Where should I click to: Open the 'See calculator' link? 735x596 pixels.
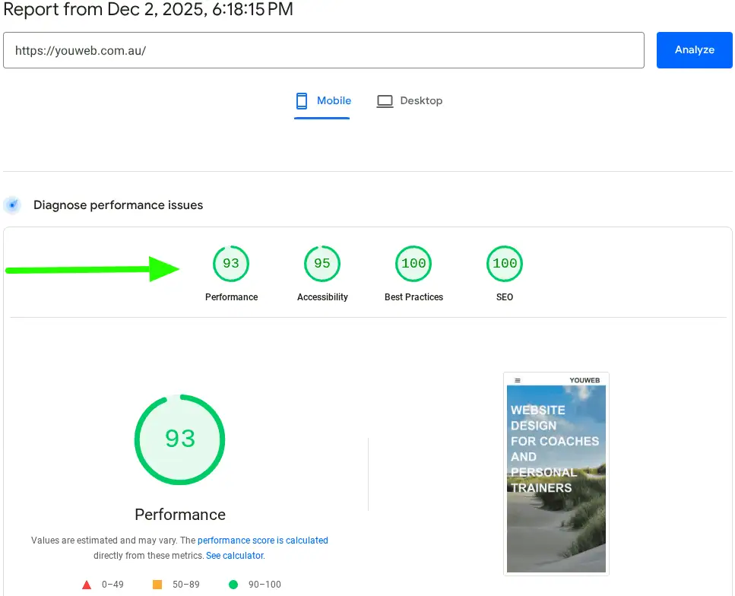(x=235, y=556)
